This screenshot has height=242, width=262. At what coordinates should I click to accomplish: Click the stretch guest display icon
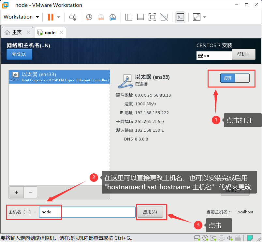196,17
